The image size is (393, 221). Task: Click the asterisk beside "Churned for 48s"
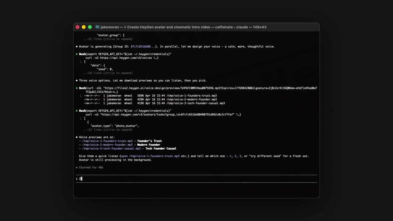tap(77, 168)
